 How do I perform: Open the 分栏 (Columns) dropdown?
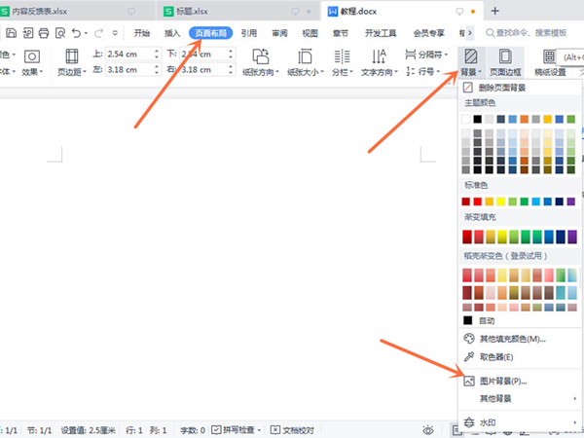coord(341,62)
